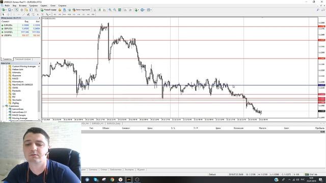Viewport: 326px width, 183px height.
Task: Open the 'Эксперты' terminal tab
Action: (x=129, y=169)
